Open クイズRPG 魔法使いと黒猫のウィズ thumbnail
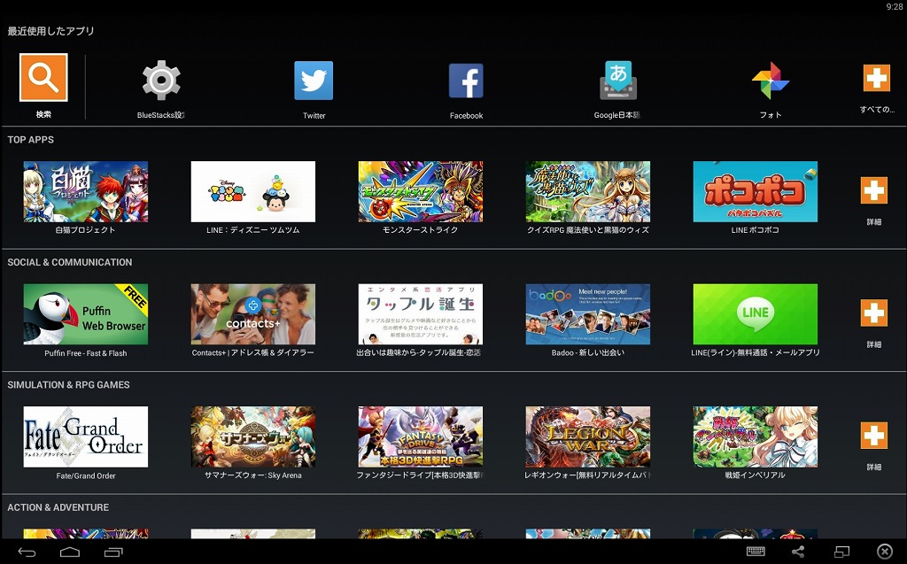This screenshot has width=907, height=564. pyautogui.click(x=588, y=191)
